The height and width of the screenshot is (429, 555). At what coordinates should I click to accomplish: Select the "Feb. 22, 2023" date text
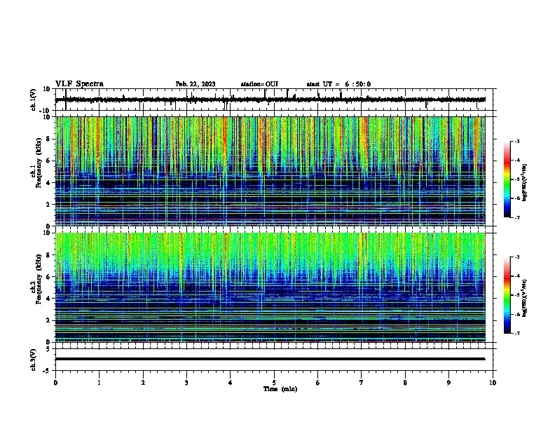[196, 84]
